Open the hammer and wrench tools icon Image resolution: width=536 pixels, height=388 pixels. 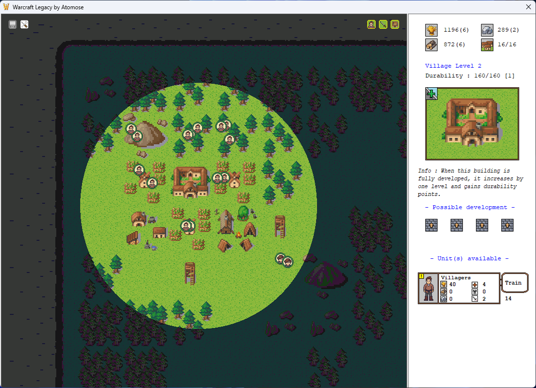coord(24,24)
